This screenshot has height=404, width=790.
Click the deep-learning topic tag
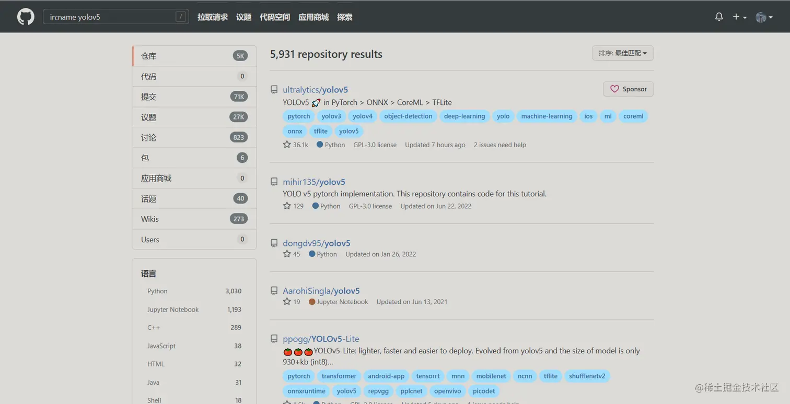(464, 116)
